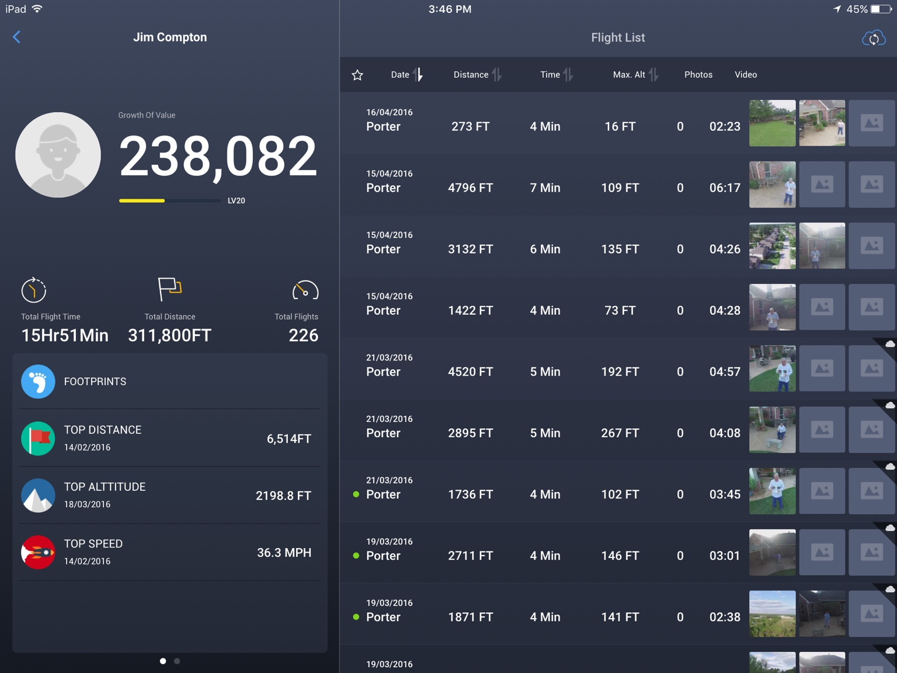The height and width of the screenshot is (673, 897).
Task: Open the 4796 FT Porter flight record
Action: [470, 188]
